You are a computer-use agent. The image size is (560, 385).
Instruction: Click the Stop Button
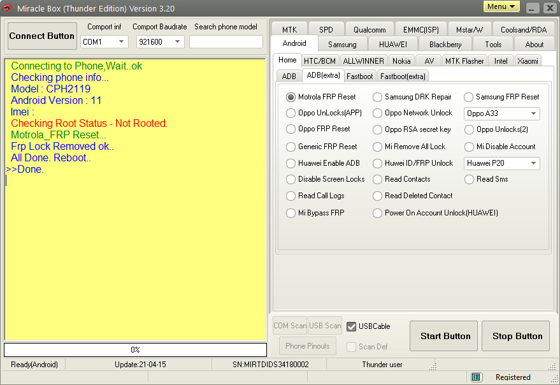click(x=515, y=336)
